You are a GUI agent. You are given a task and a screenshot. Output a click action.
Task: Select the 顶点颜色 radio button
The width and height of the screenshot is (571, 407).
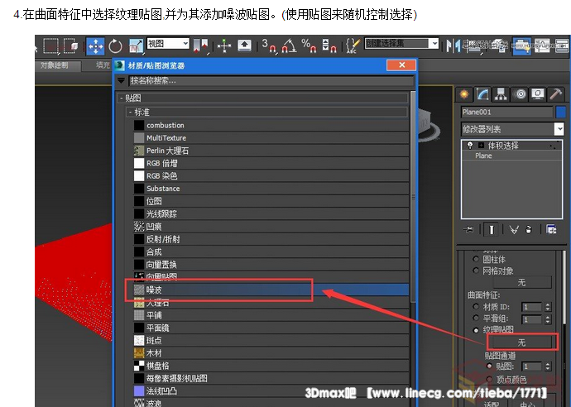pyautogui.click(x=489, y=380)
